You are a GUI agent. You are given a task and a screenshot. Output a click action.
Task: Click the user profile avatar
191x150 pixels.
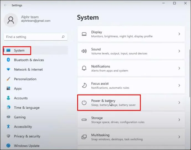(11, 20)
